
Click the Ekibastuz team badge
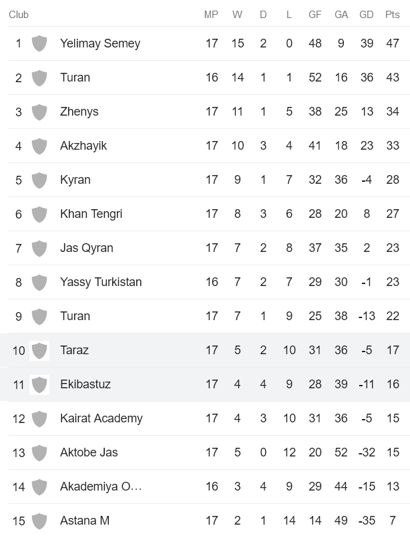pyautogui.click(x=39, y=384)
